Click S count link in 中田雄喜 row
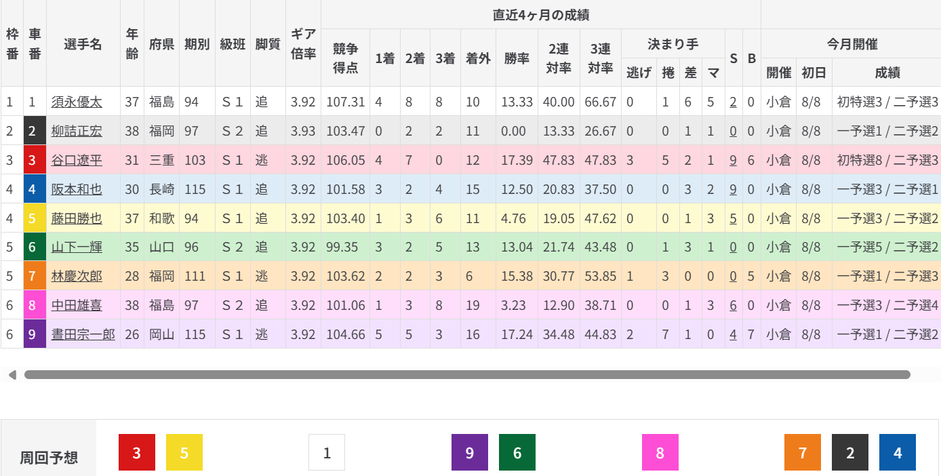 point(733,305)
